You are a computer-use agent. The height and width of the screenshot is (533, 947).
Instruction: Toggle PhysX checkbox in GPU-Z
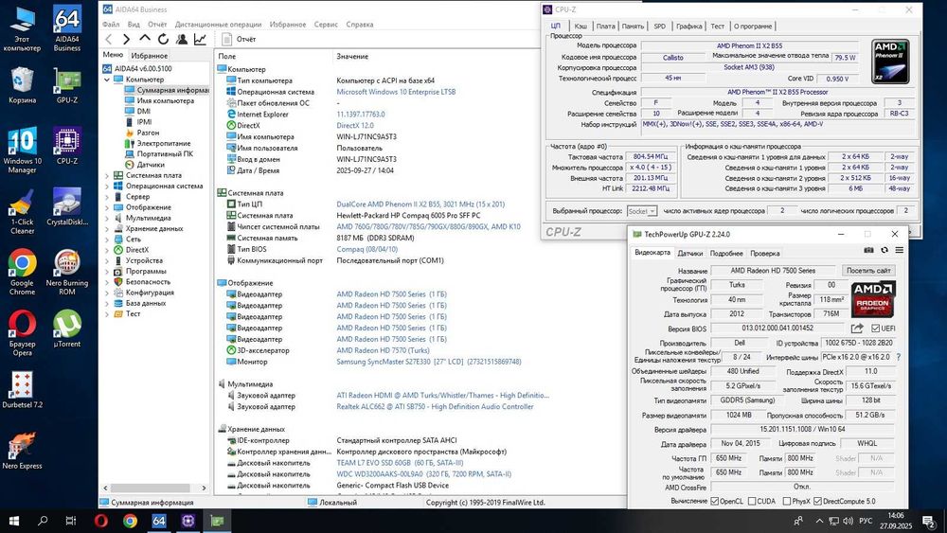coord(787,501)
